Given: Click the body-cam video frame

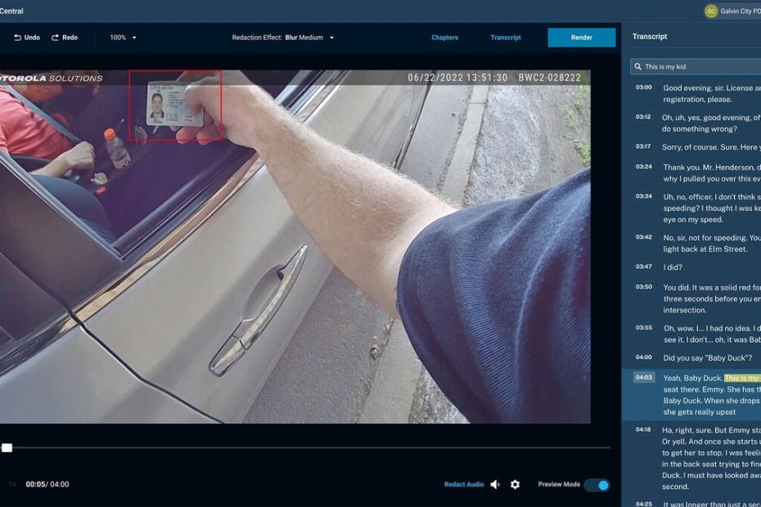Looking at the screenshot, I should (295, 246).
